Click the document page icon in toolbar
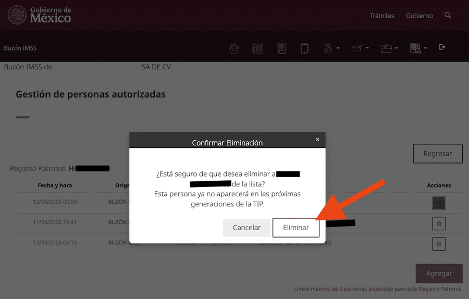This screenshot has width=469, height=299. (281, 48)
